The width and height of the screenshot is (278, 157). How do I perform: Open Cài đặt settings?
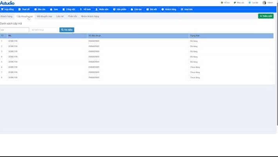point(253,3)
